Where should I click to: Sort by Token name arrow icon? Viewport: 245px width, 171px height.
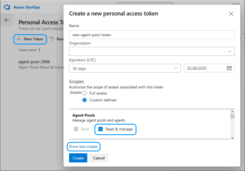coord(39,50)
